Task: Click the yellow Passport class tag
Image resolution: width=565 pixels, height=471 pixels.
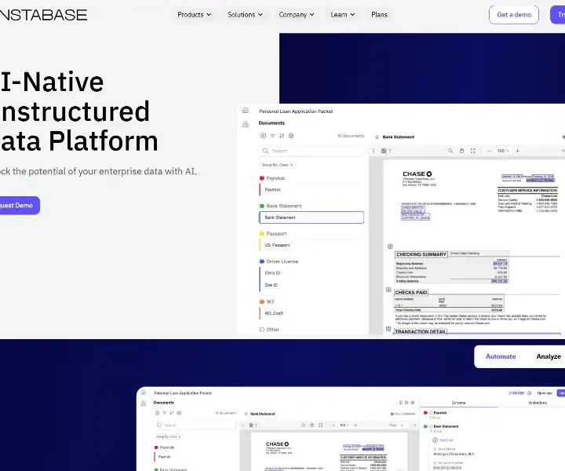Action: pyautogui.click(x=262, y=233)
